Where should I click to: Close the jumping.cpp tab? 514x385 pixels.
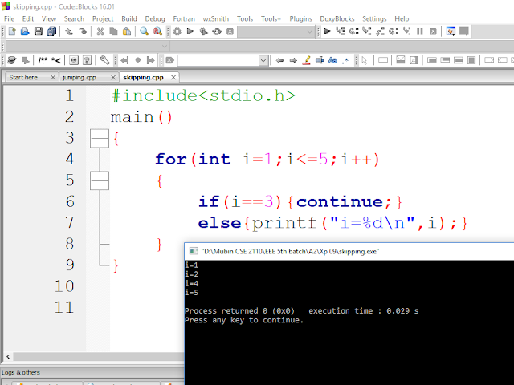(113, 77)
